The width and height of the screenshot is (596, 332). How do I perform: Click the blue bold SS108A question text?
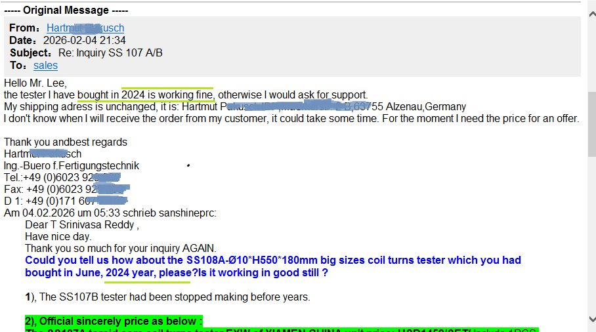pos(272,260)
